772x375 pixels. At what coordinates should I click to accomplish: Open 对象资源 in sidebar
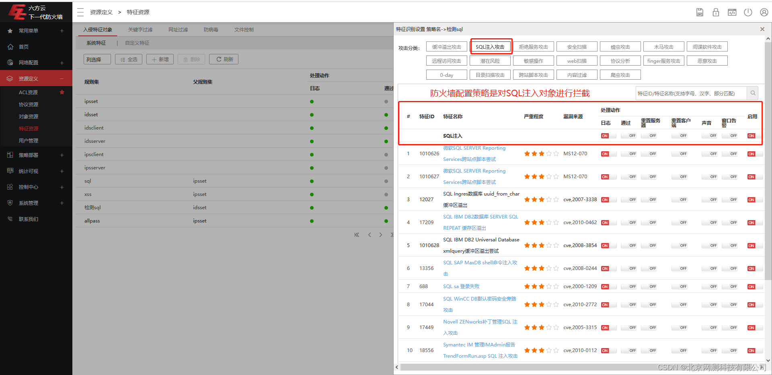29,116
